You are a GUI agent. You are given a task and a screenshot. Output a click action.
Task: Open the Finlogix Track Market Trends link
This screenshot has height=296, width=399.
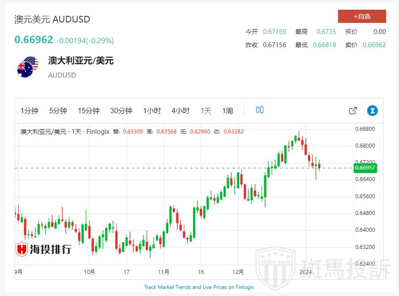199,287
